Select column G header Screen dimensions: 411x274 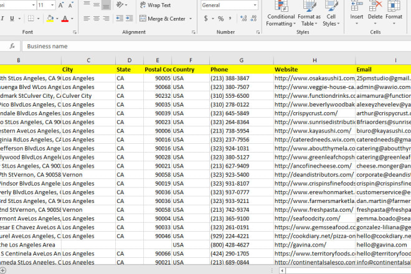point(242,60)
